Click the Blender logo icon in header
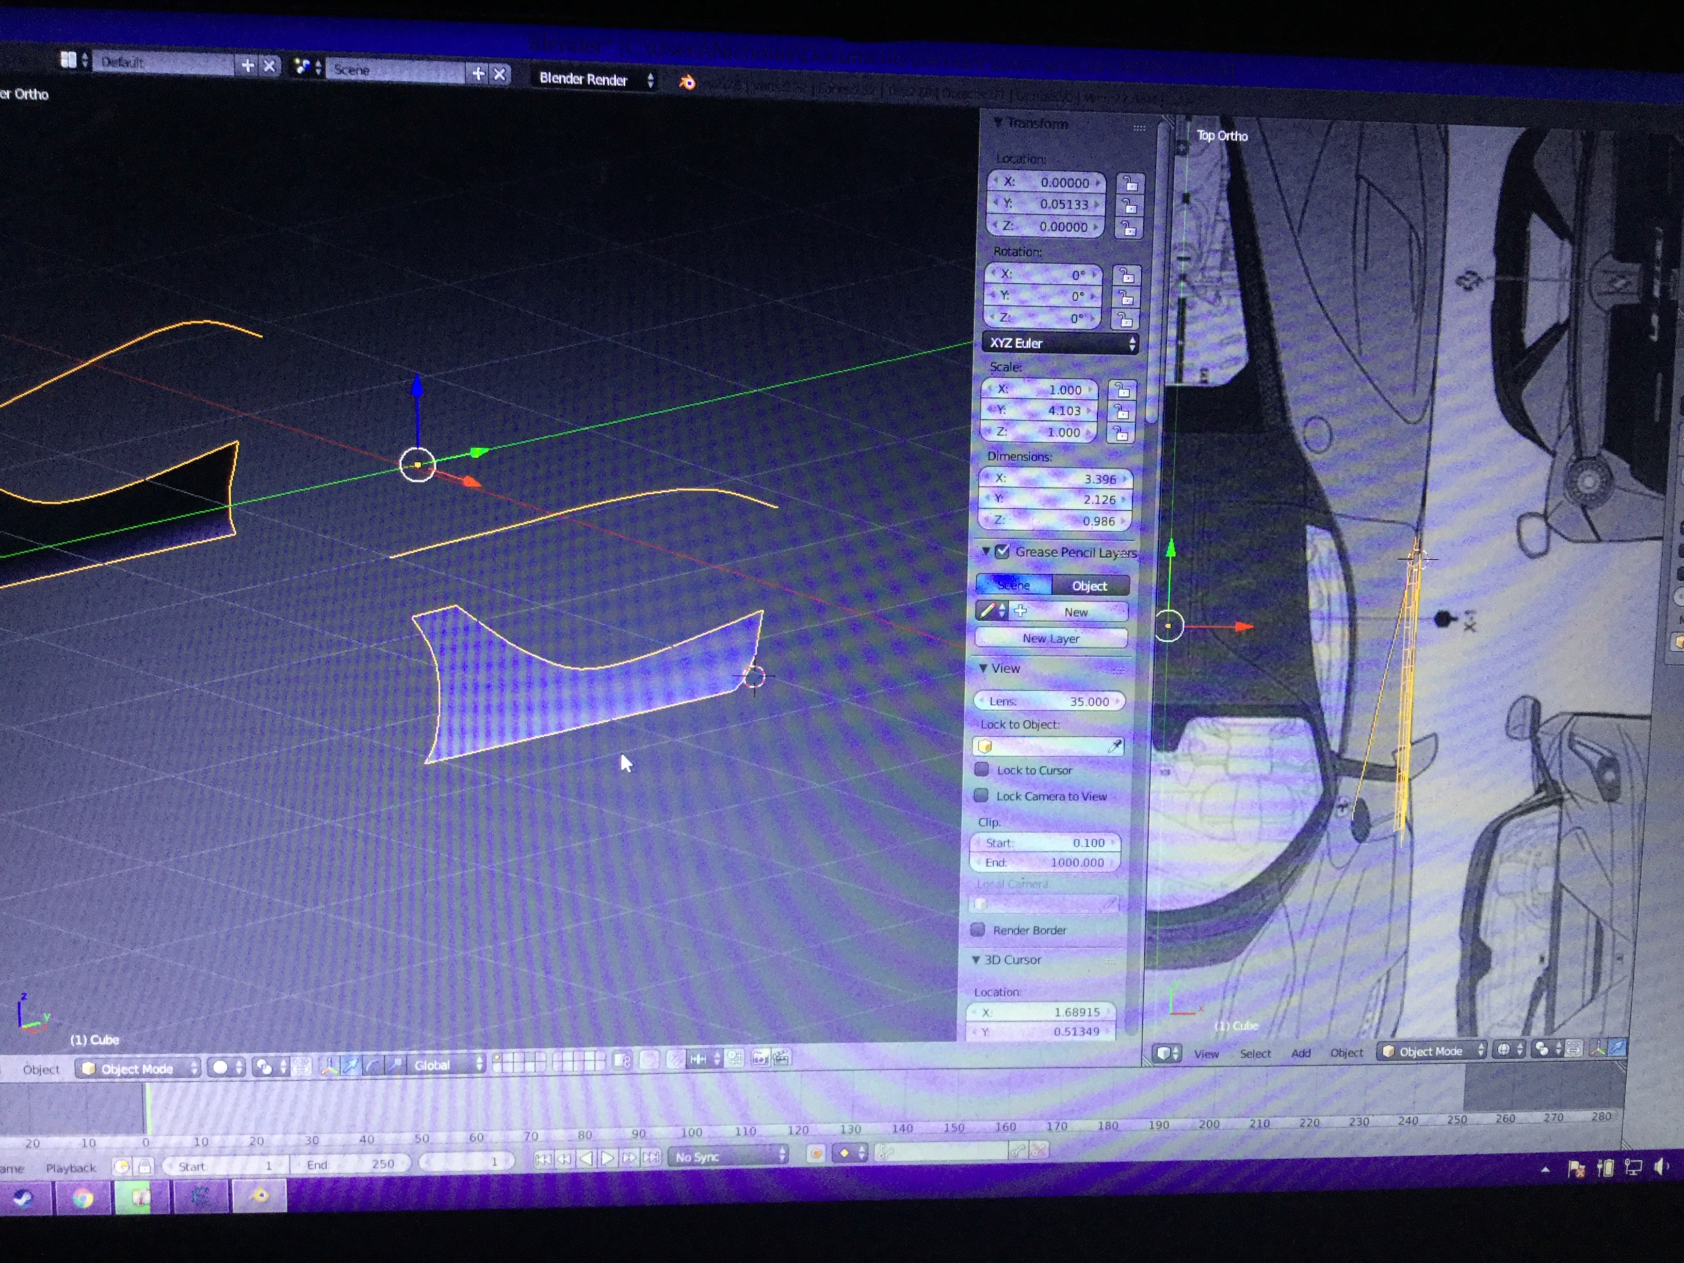Viewport: 1684px width, 1263px height. pos(687,82)
